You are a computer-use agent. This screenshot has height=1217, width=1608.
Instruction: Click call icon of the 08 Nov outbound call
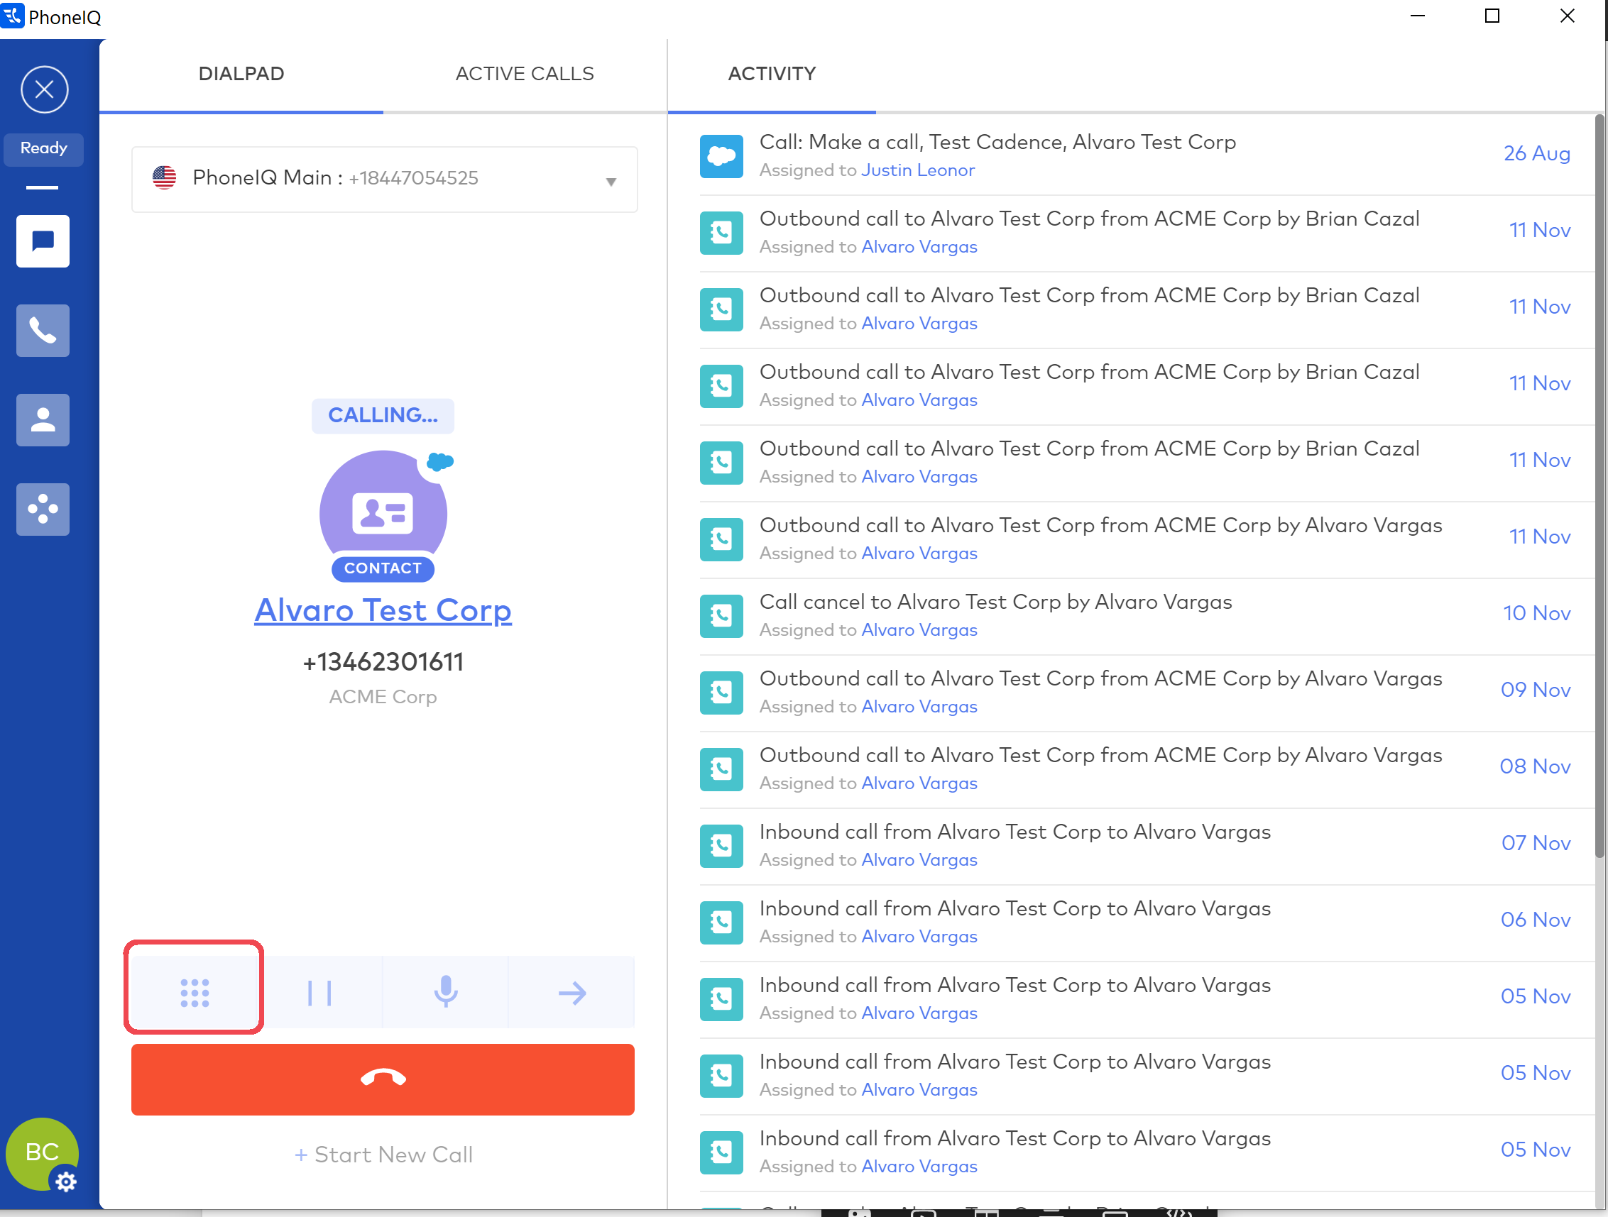(x=722, y=769)
